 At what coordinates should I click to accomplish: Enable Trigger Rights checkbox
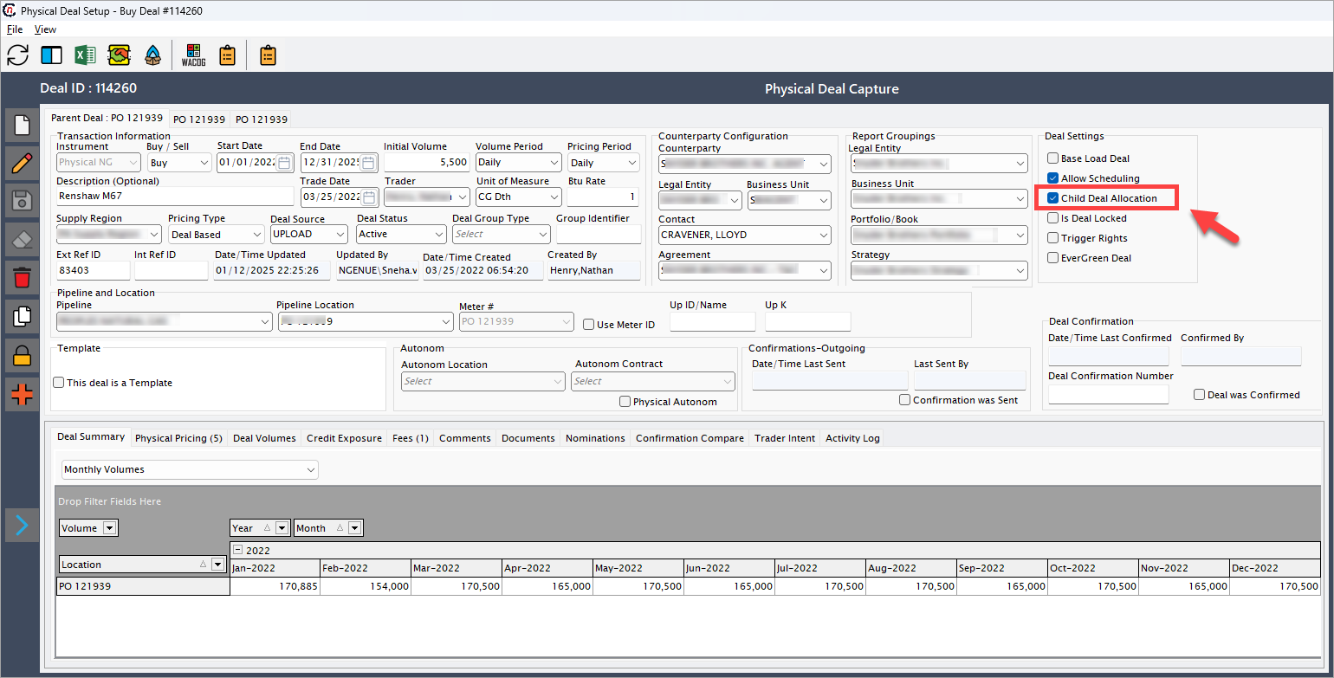[1052, 238]
